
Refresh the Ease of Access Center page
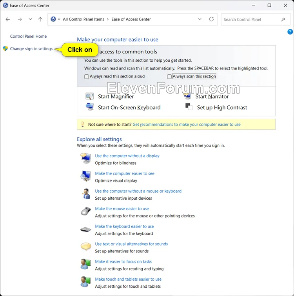tap(211, 19)
